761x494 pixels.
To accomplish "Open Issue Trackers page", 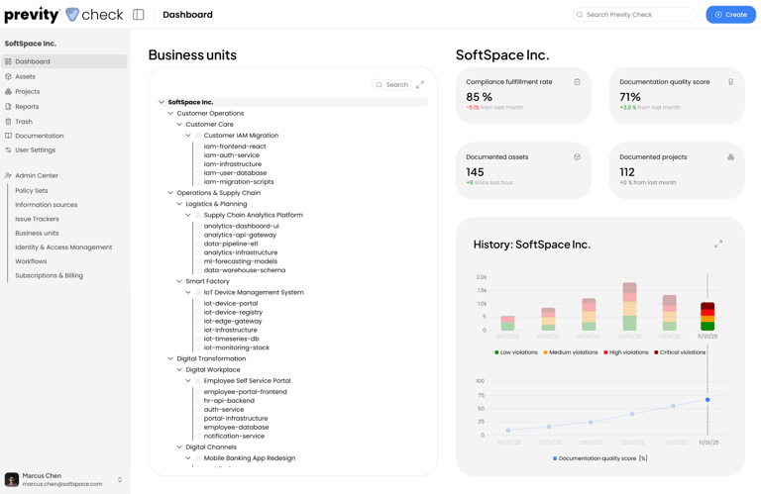I will [37, 219].
